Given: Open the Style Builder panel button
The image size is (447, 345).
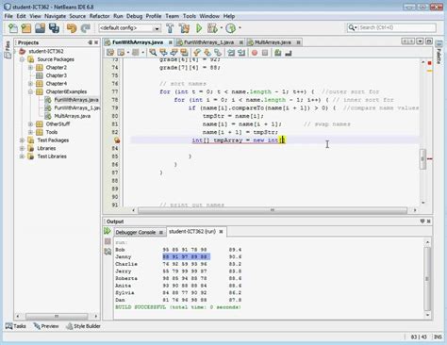Looking at the screenshot, I should [x=83, y=326].
